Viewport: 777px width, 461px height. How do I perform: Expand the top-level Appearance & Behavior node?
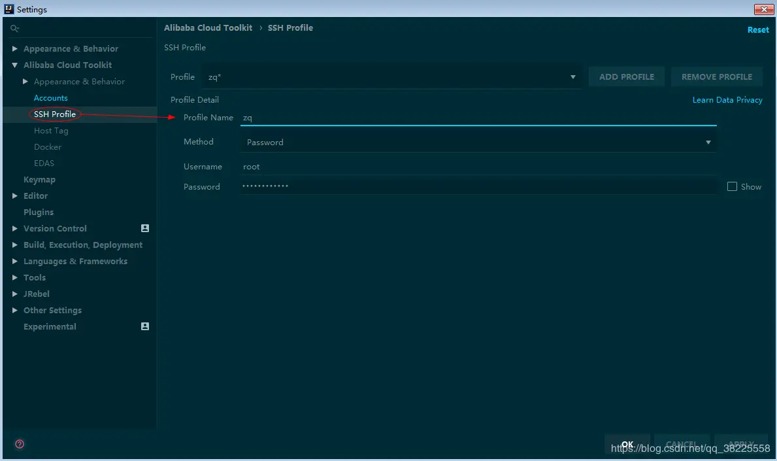click(x=15, y=48)
